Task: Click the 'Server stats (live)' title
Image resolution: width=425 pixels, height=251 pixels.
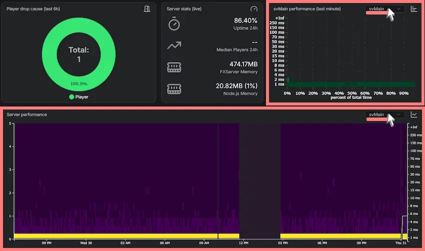Action: tap(184, 9)
